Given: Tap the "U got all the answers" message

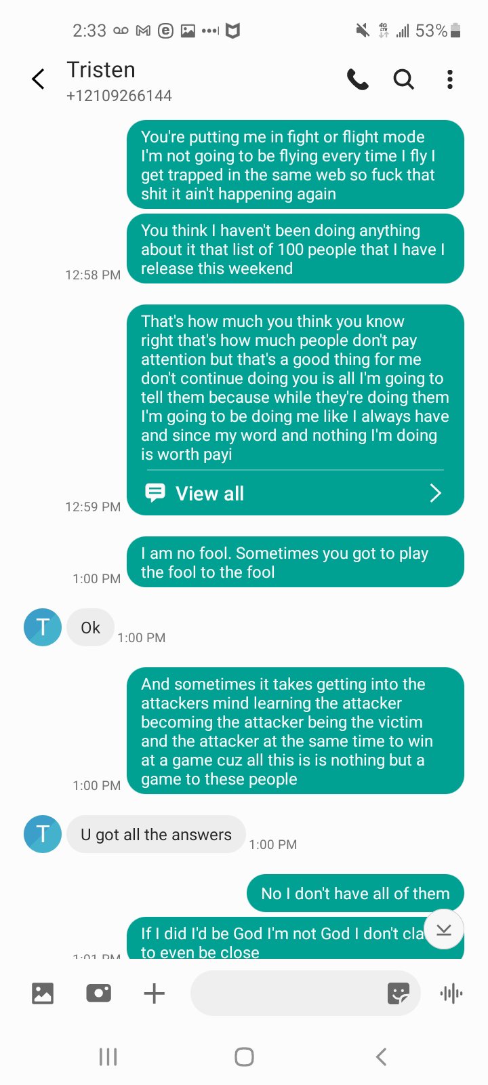Looking at the screenshot, I should [x=156, y=835].
